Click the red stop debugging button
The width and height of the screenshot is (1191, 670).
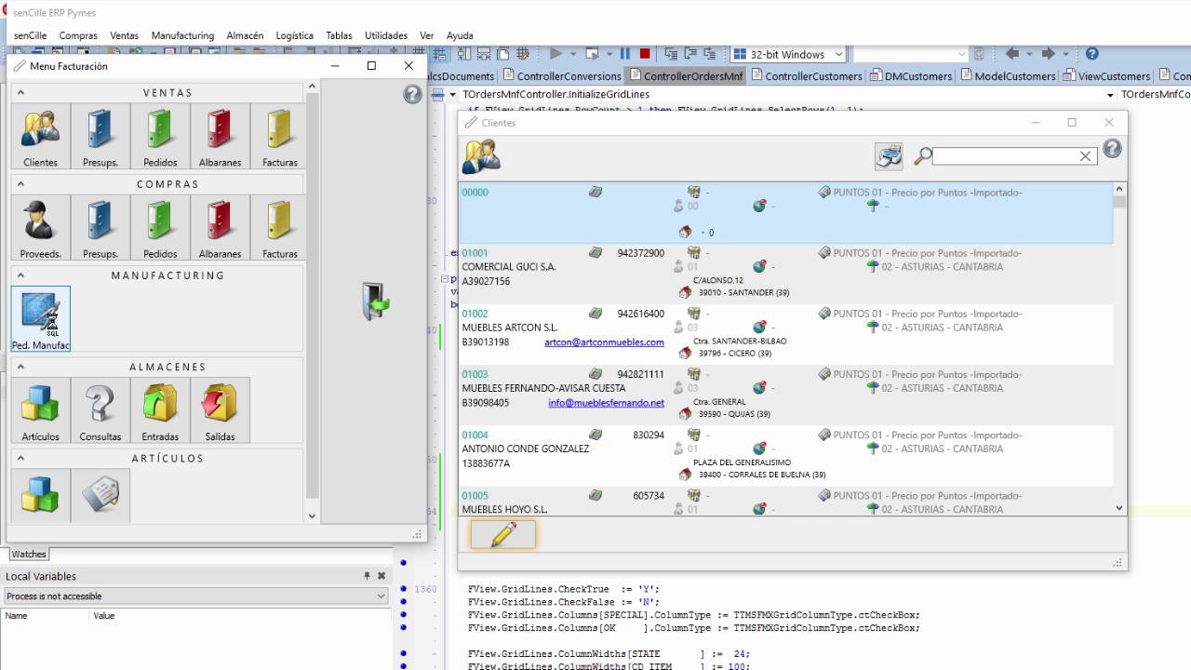645,55
